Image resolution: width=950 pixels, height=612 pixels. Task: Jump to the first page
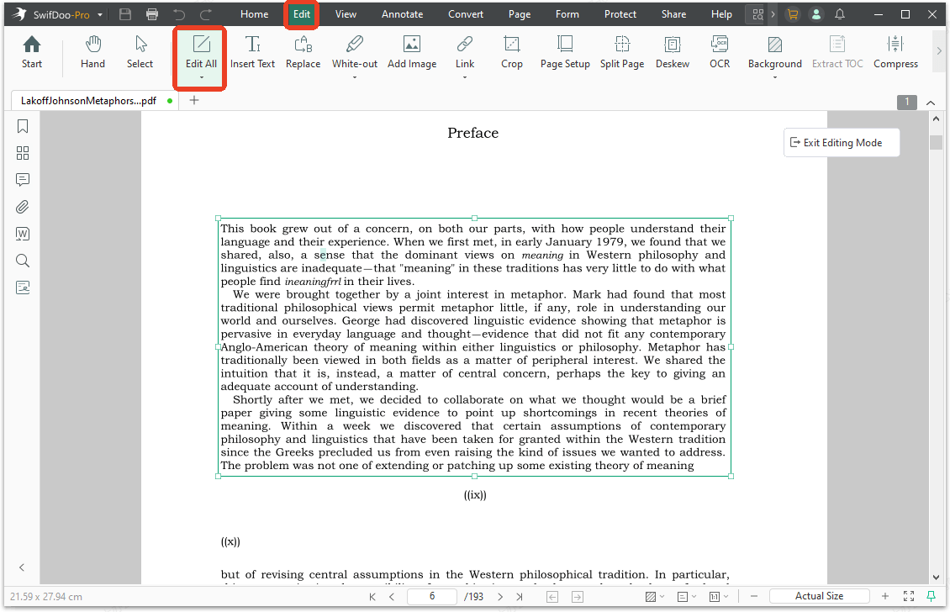tap(372, 597)
